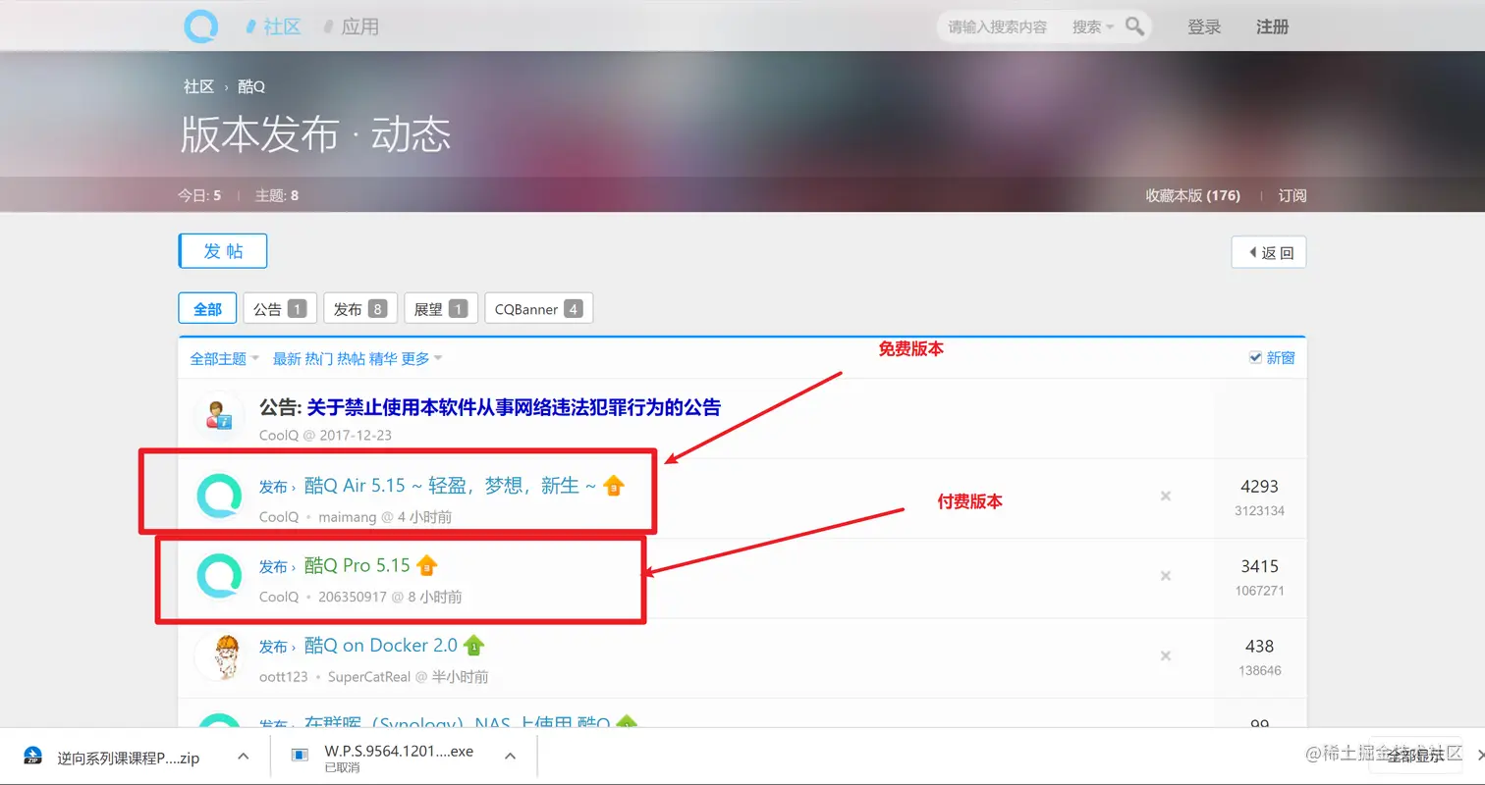Select the 展望 category filter
The height and width of the screenshot is (785, 1485).
click(441, 308)
